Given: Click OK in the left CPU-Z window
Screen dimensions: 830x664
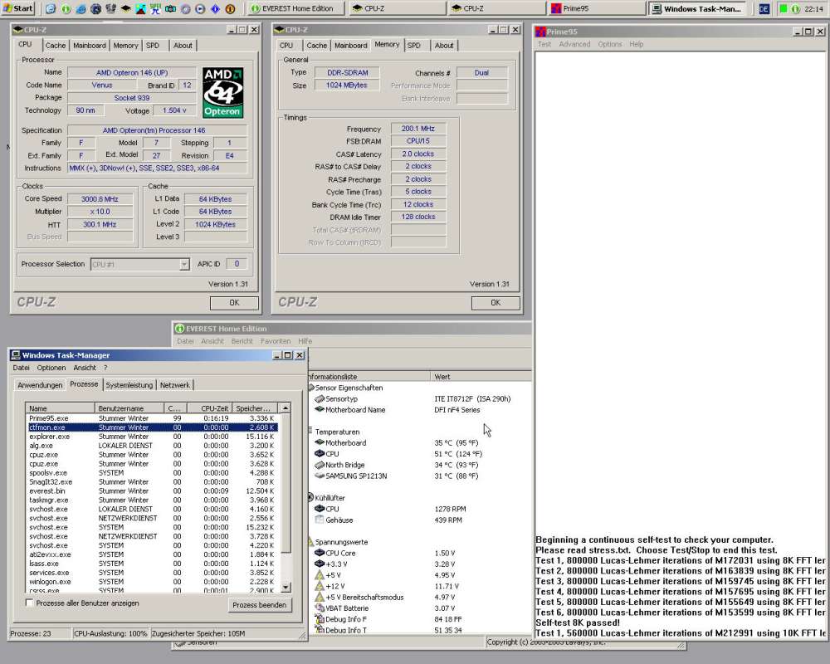Looking at the screenshot, I should (x=234, y=303).
